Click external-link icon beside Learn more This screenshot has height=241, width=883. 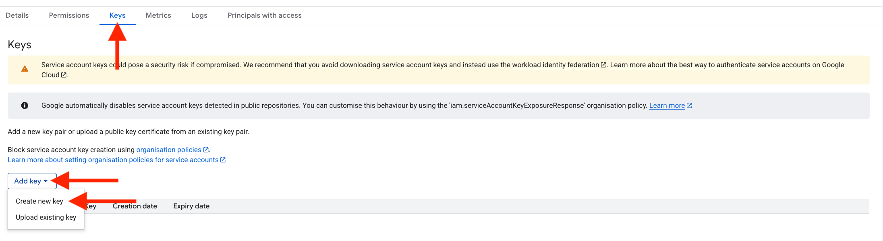(x=689, y=105)
